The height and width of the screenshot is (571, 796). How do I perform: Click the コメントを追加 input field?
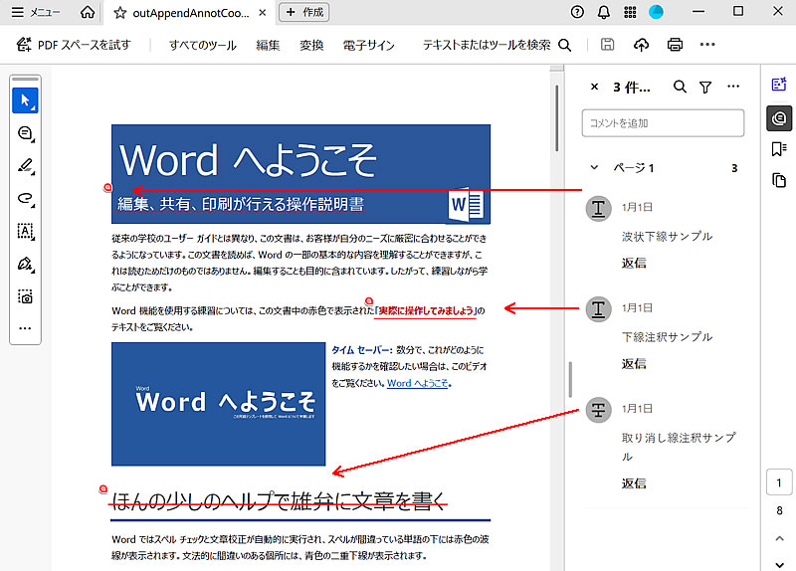663,122
